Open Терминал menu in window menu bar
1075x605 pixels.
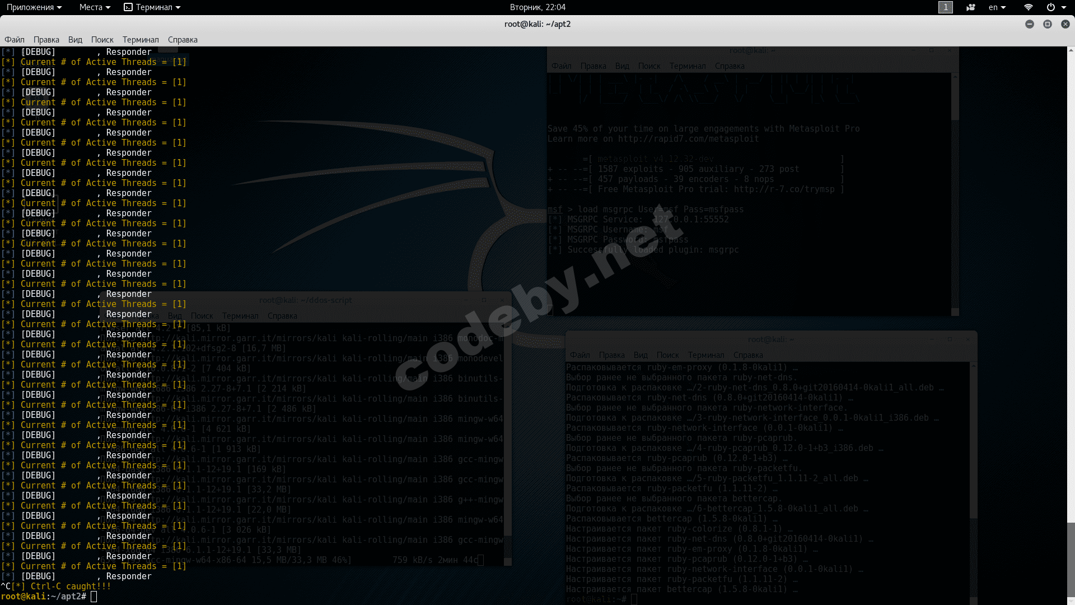(x=141, y=40)
